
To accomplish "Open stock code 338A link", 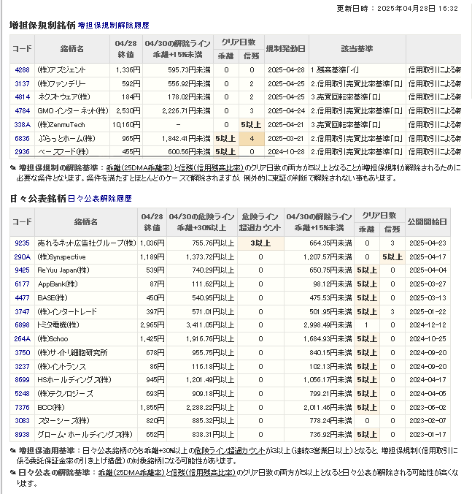I will pos(22,125).
